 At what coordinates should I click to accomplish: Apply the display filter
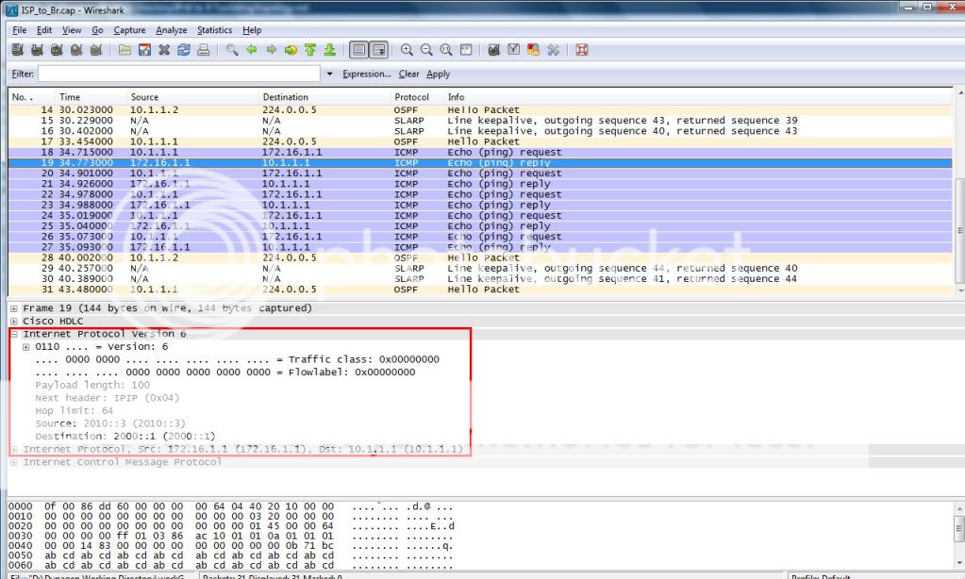pyautogui.click(x=439, y=74)
